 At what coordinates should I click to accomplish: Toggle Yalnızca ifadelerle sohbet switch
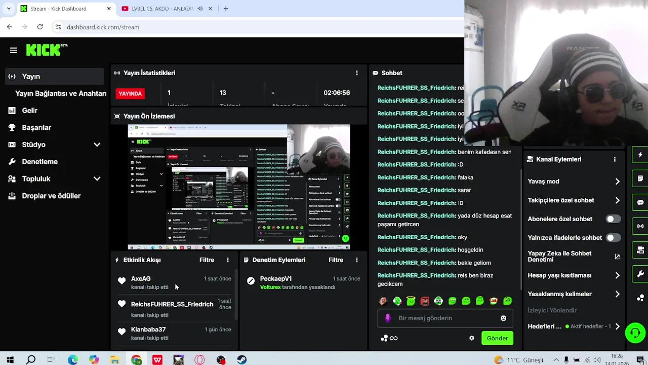[x=614, y=238]
